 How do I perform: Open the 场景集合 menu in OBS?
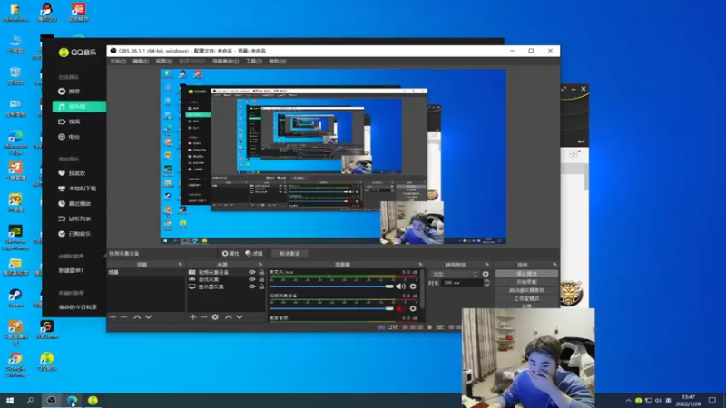[x=225, y=61]
